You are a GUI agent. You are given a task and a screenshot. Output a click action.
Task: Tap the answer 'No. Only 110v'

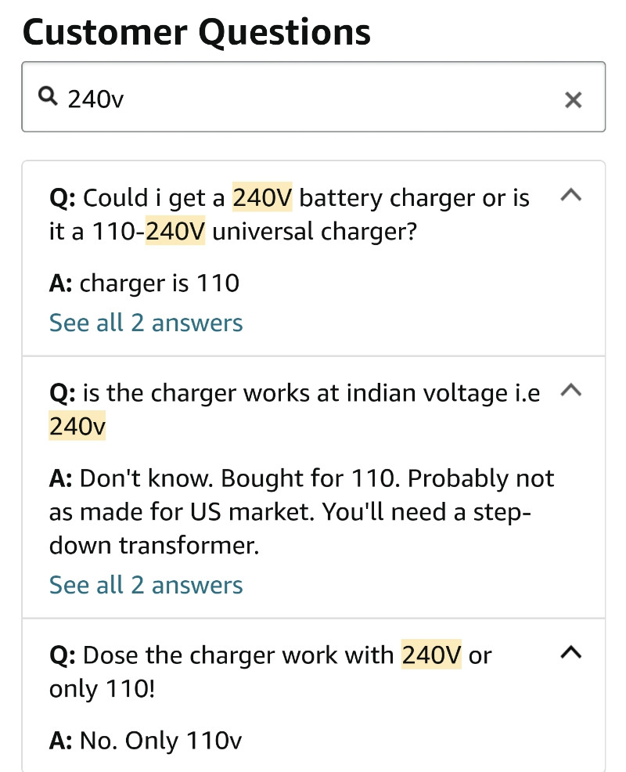pos(146,740)
